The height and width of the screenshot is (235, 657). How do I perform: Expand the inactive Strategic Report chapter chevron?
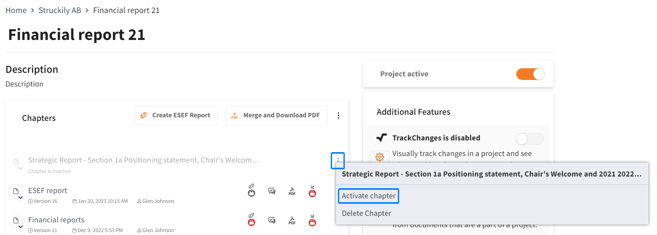pos(21,168)
